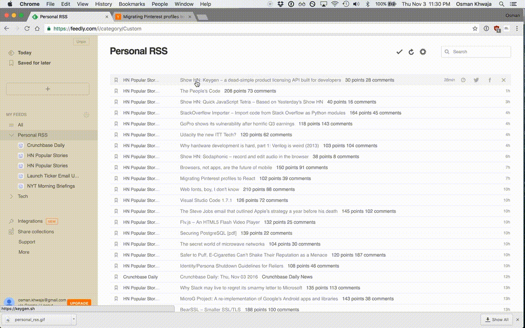
Task: Bookmark the Crunchbase Daily Thu Nov 03 entry
Action: tap(116, 277)
